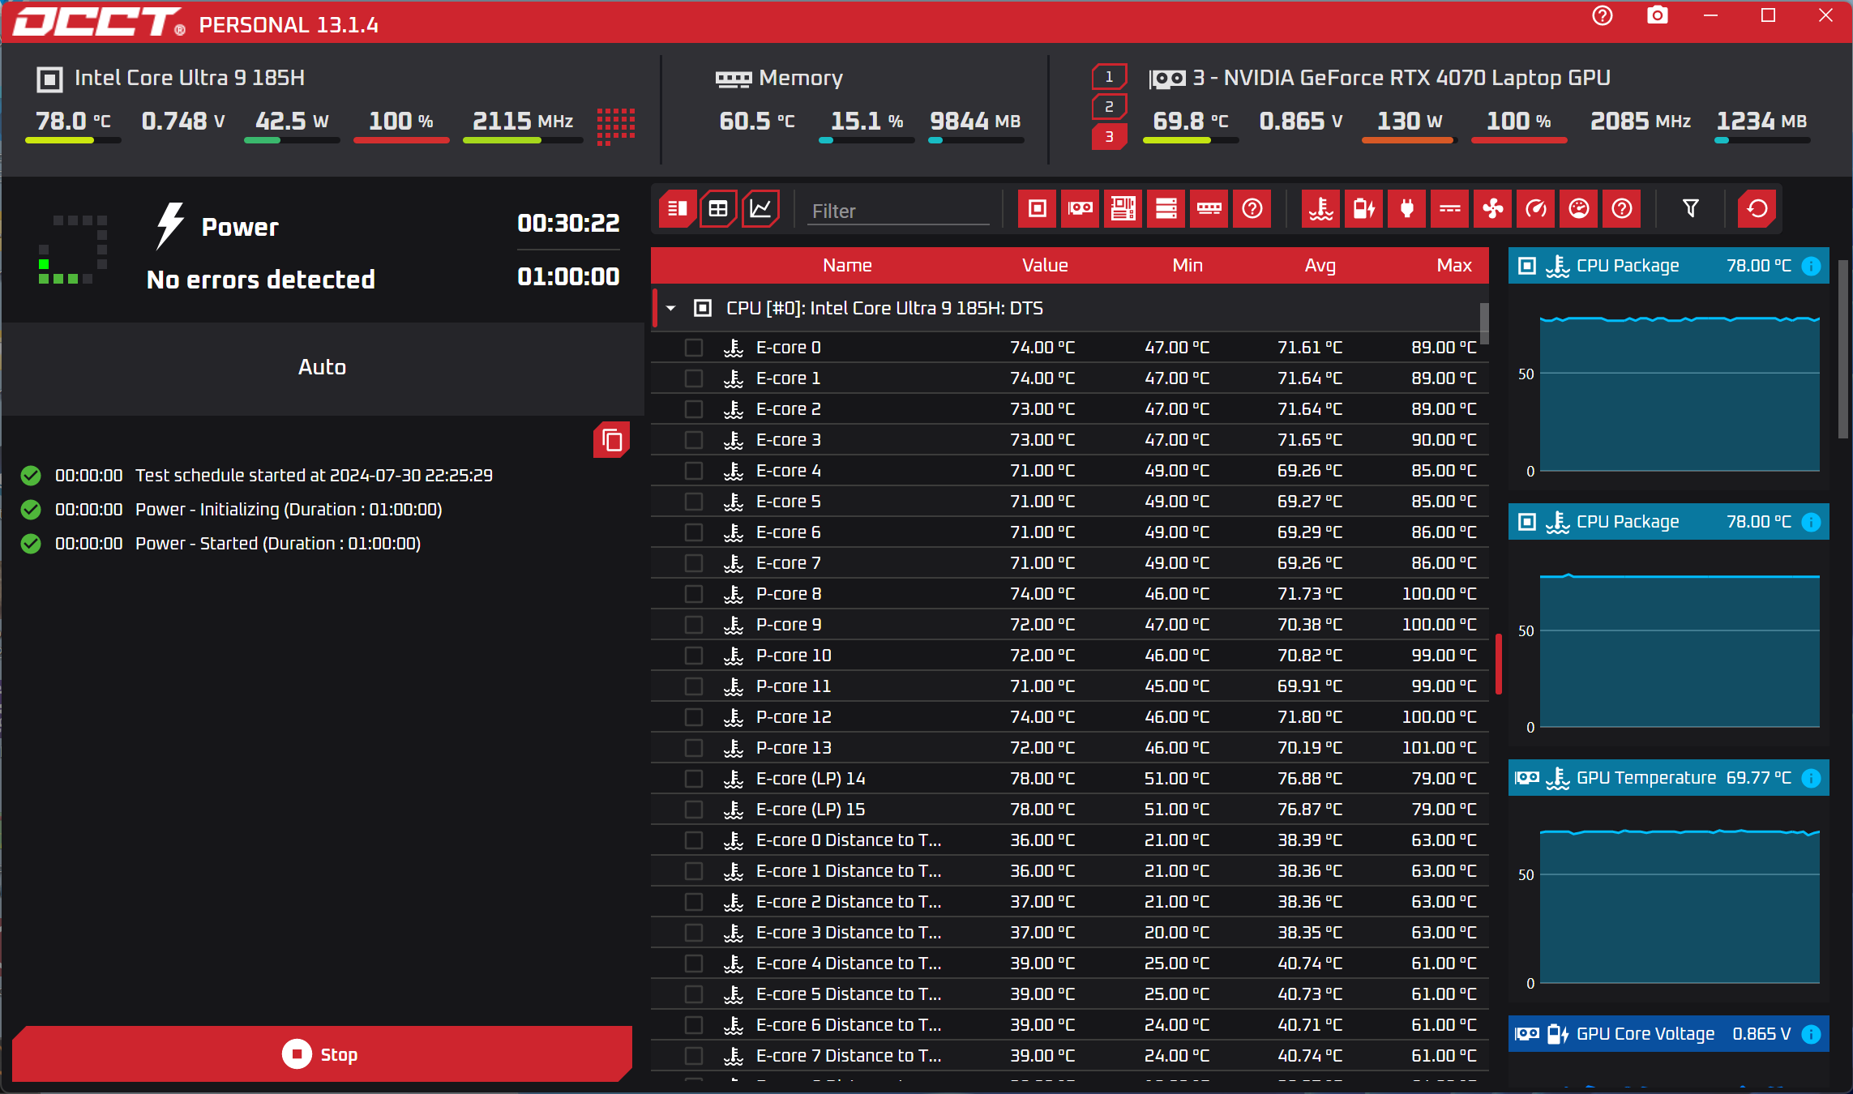Click the E-core (LP) 15 row name

pyautogui.click(x=810, y=810)
